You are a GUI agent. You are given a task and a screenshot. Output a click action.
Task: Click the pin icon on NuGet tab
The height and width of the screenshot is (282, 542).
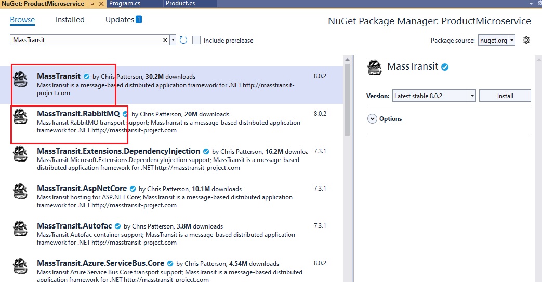[92, 4]
